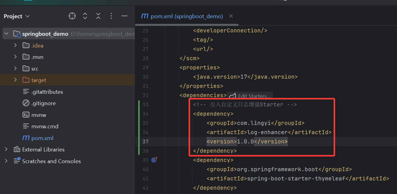The height and width of the screenshot is (194, 397).
Task: Click the dependency upgrade gutter icon on line 39
Action: (x=154, y=160)
